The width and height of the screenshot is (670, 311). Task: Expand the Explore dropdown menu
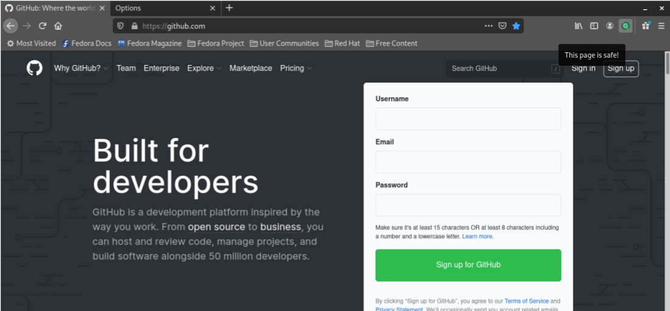point(204,68)
